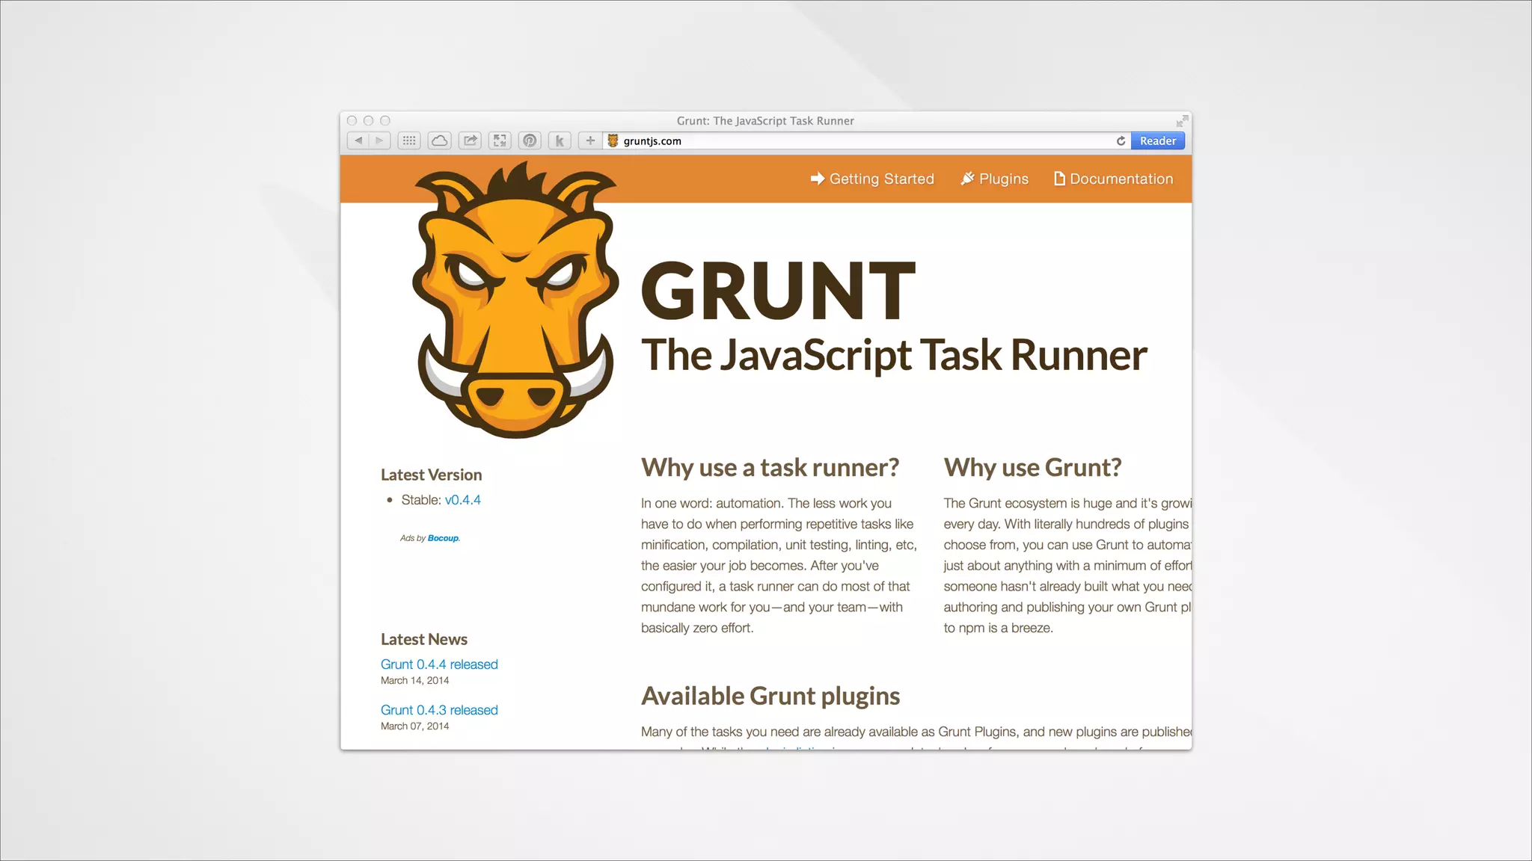Click the gruntjs.com address field
The height and width of the screenshot is (861, 1532).
860,141
